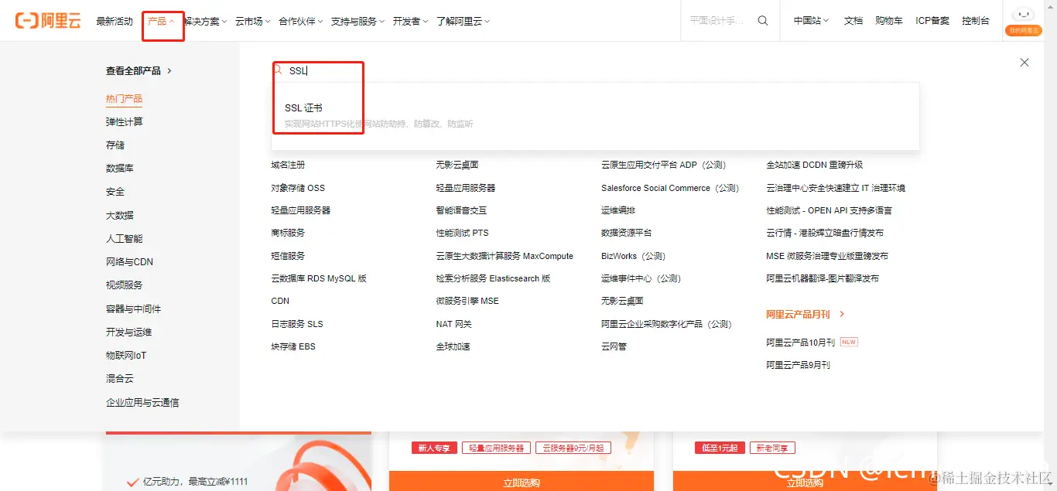Screen dimensions: 1057x491
Task: Open 商标服务 product
Action: click(288, 233)
